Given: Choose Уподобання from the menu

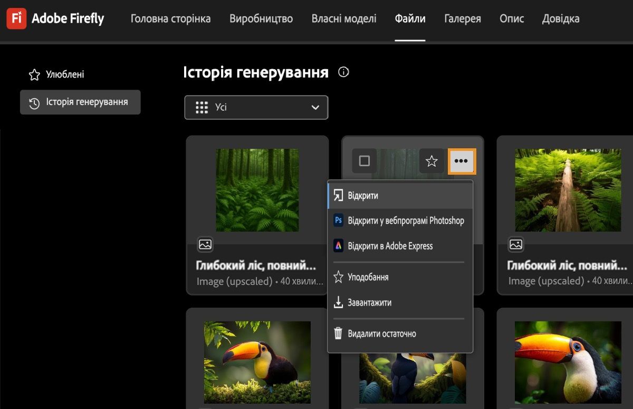Looking at the screenshot, I should pos(400,277).
